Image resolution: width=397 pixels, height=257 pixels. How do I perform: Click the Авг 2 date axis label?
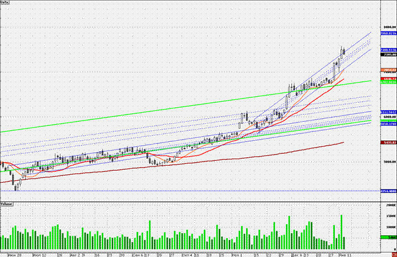click(75, 255)
